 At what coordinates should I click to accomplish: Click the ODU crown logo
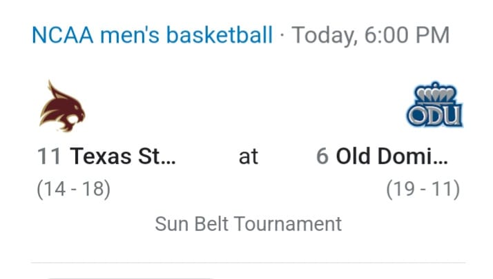pyautogui.click(x=435, y=105)
